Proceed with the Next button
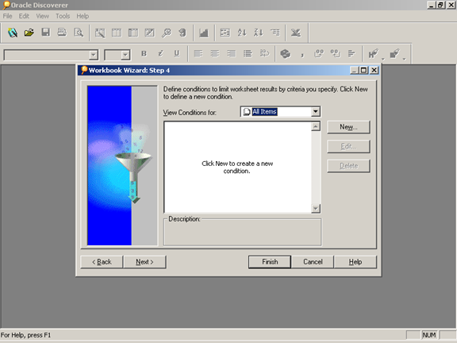This screenshot has width=457, height=343. pyautogui.click(x=144, y=262)
